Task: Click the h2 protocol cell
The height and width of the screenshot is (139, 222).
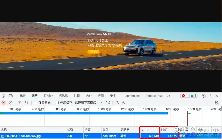Action: click(x=92, y=136)
